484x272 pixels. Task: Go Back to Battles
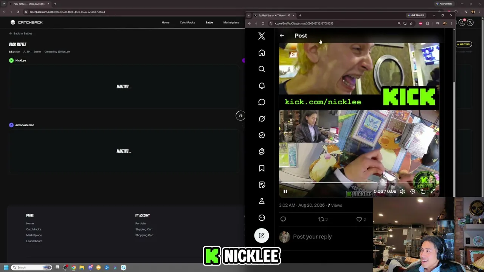(21, 33)
